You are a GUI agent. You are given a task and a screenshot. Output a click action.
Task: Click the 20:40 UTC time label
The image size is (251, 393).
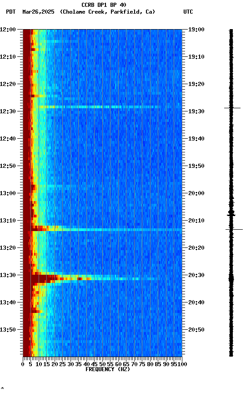196,303
